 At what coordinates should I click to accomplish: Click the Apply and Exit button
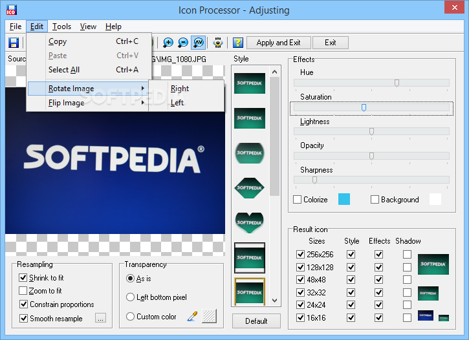[x=278, y=43]
